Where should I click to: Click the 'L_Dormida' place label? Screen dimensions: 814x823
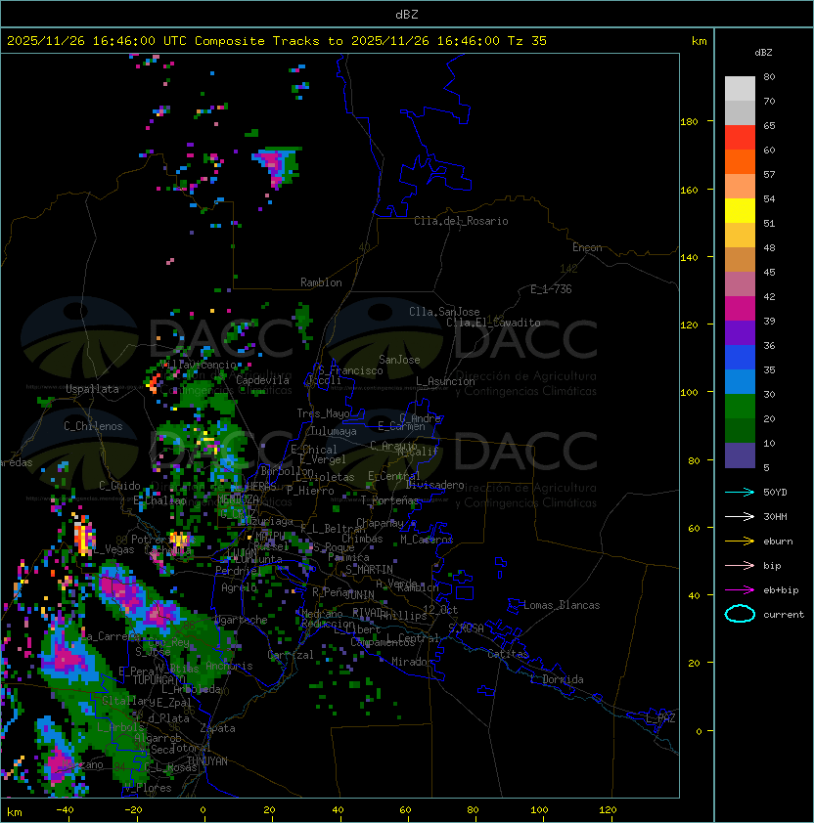(x=557, y=679)
